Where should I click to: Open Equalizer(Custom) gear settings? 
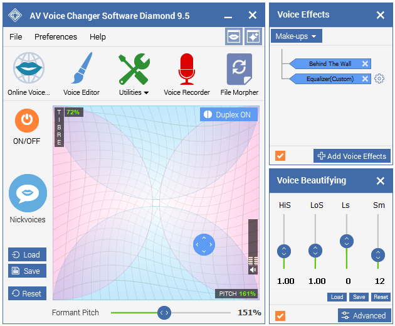point(379,79)
